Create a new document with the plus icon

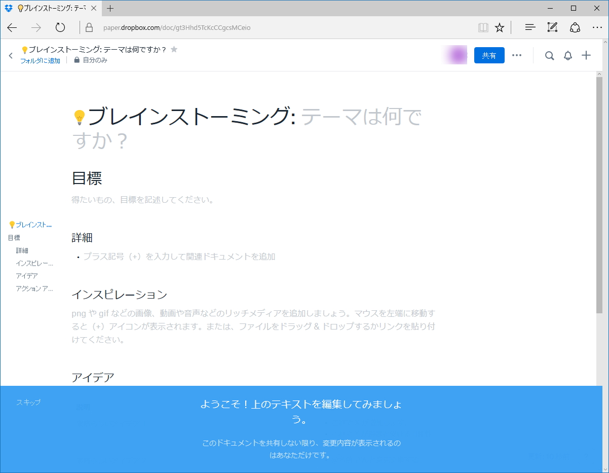tap(586, 55)
